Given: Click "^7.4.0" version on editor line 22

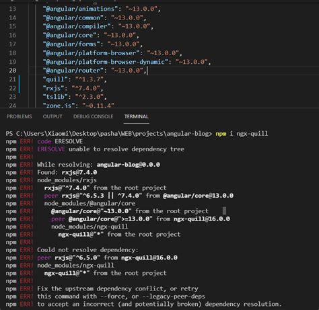Looking at the screenshot, I should point(85,88).
